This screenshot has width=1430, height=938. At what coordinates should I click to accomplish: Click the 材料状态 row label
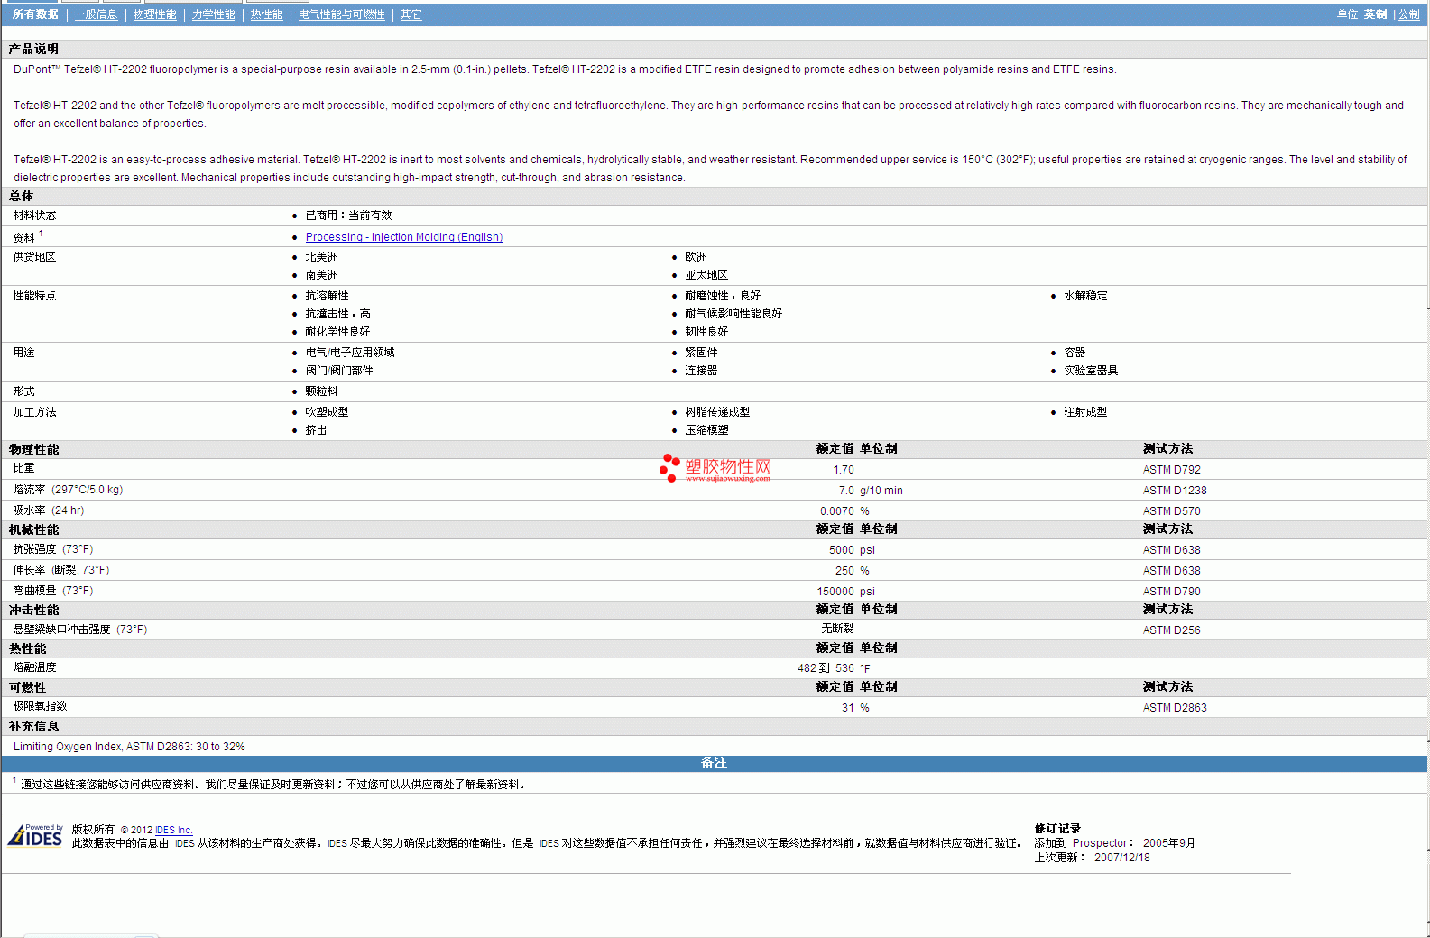point(34,216)
